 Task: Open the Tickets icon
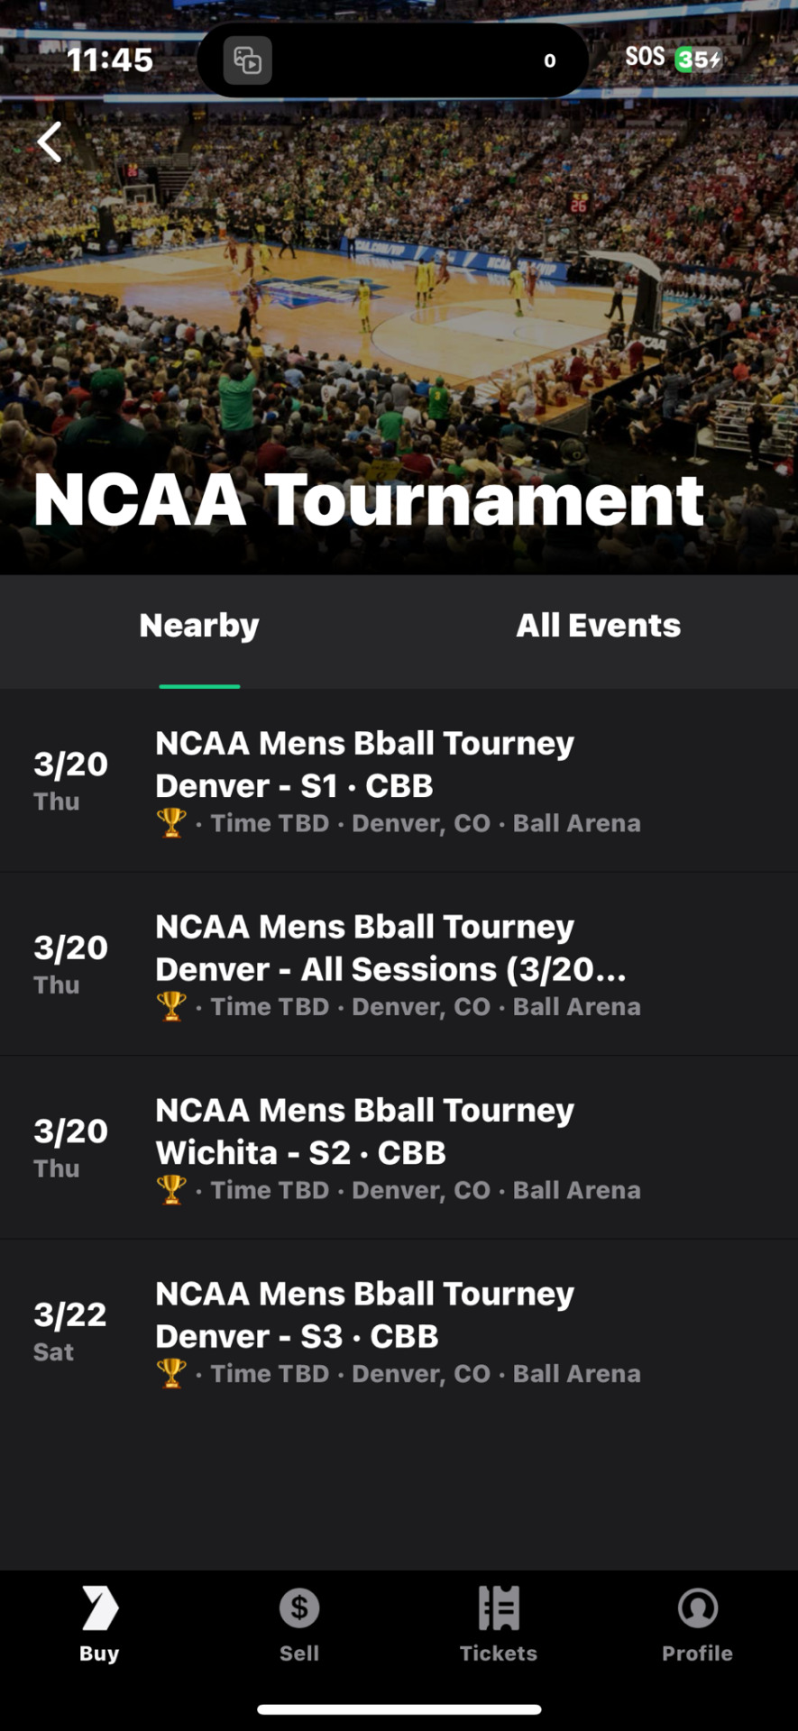499,1608
